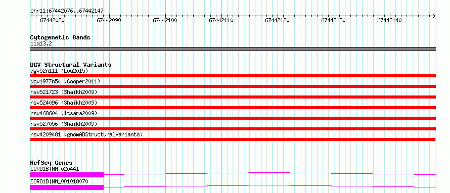Click ruler position 67442080

pyautogui.click(x=52, y=20)
